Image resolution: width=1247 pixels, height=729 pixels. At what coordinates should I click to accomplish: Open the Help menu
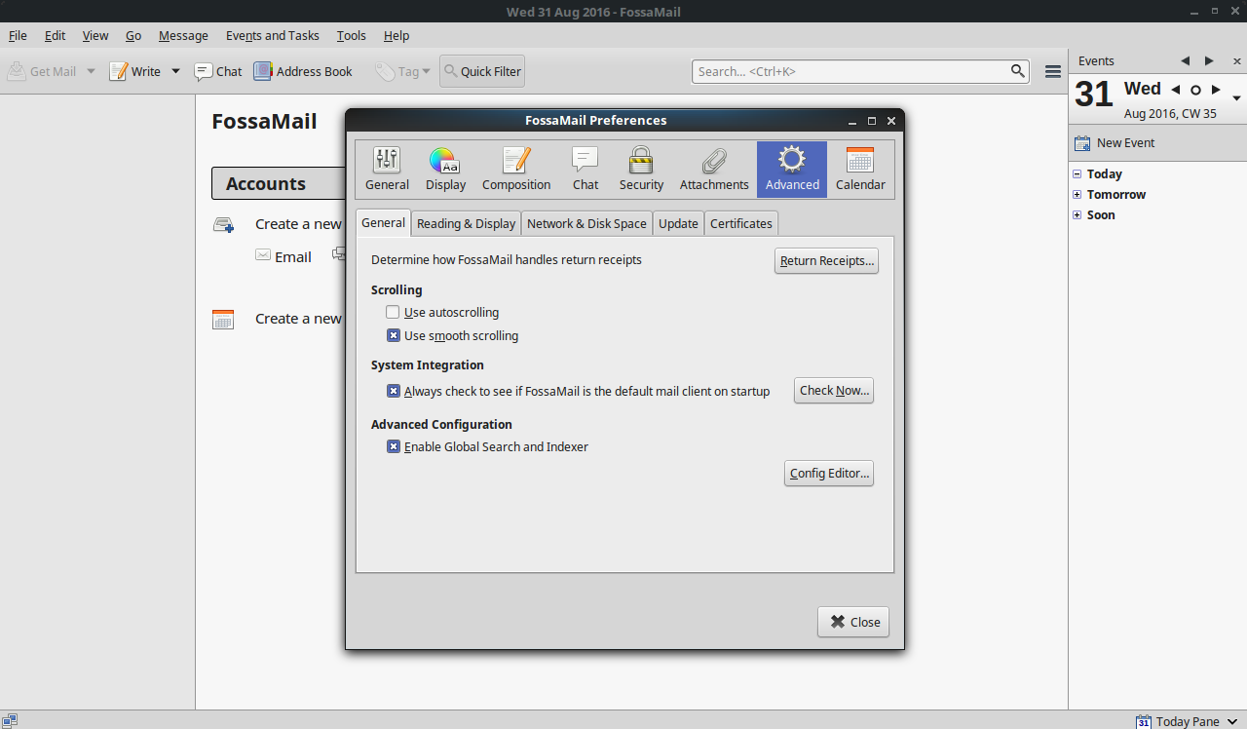coord(397,35)
